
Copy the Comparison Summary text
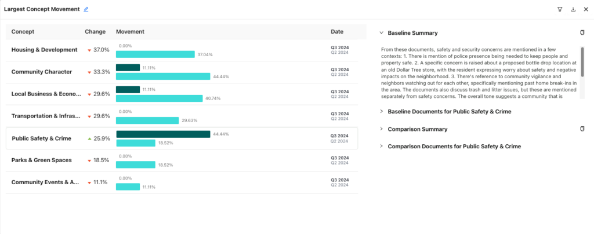[582, 129]
